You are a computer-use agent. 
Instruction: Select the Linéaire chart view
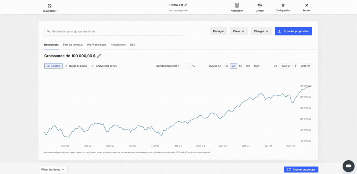pyautogui.click(x=54, y=66)
